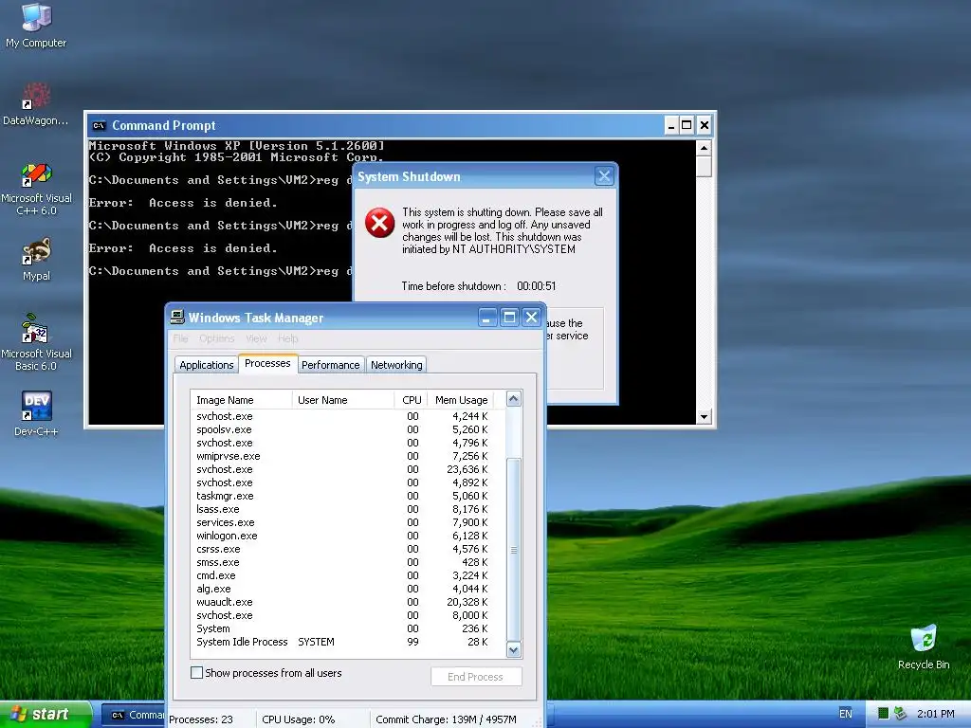Sort processes by Image Name column
Viewport: 971px width, 728px height.
pos(241,400)
